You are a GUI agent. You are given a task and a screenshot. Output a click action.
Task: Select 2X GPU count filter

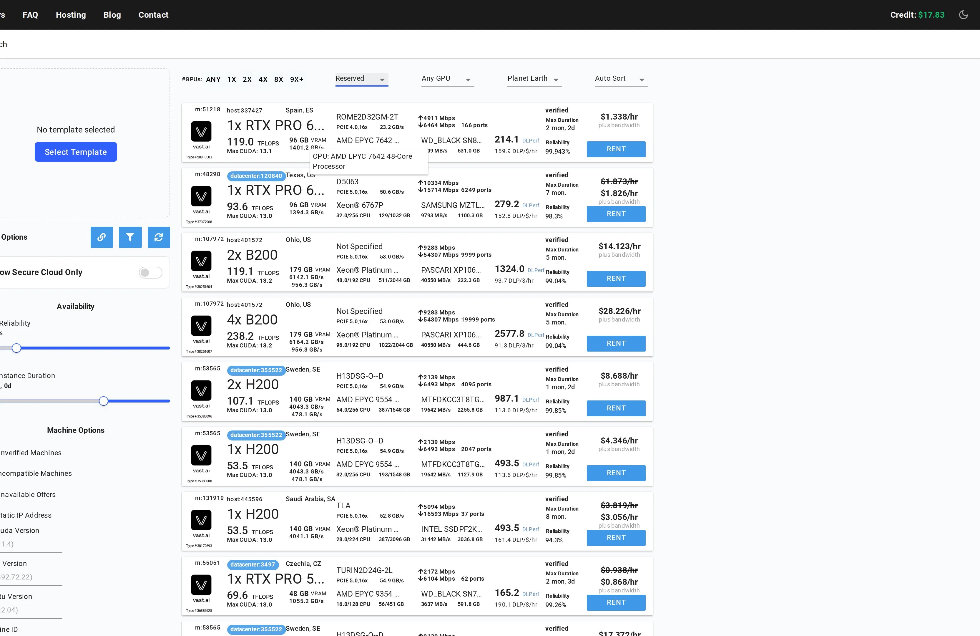pos(247,79)
